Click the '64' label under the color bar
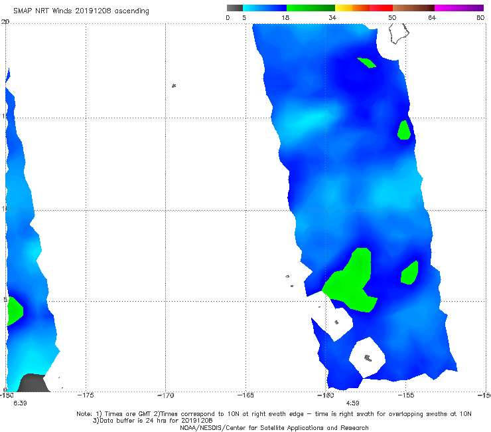The image size is (491, 432). [432, 17]
